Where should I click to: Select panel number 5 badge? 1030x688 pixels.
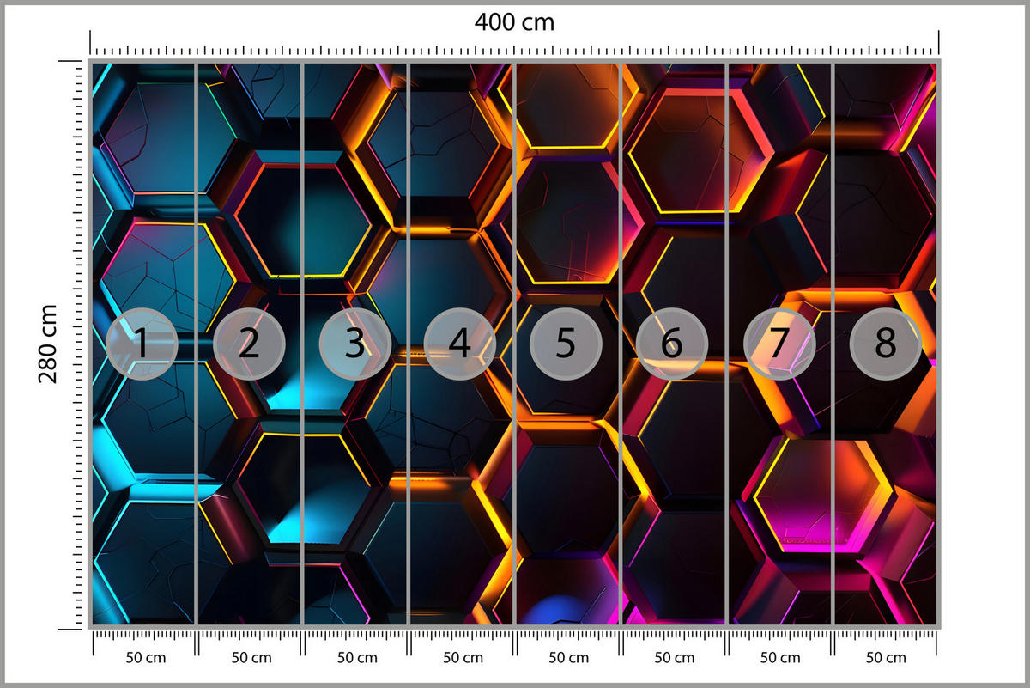(565, 344)
